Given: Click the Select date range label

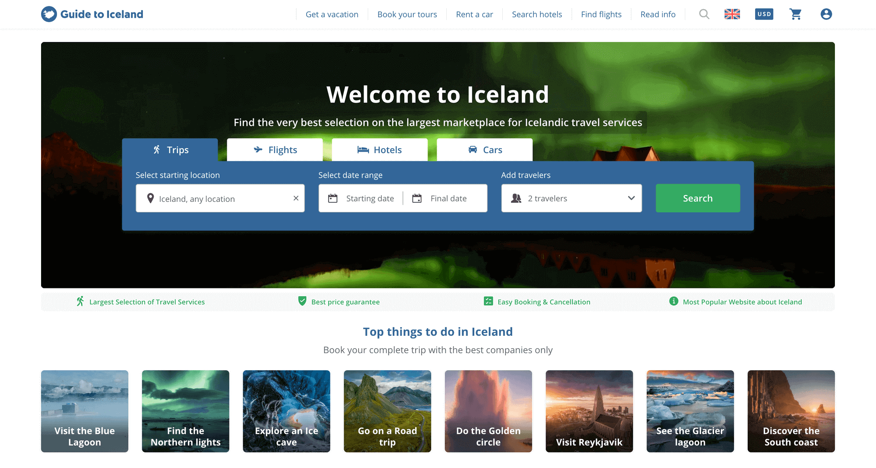Looking at the screenshot, I should 350,175.
